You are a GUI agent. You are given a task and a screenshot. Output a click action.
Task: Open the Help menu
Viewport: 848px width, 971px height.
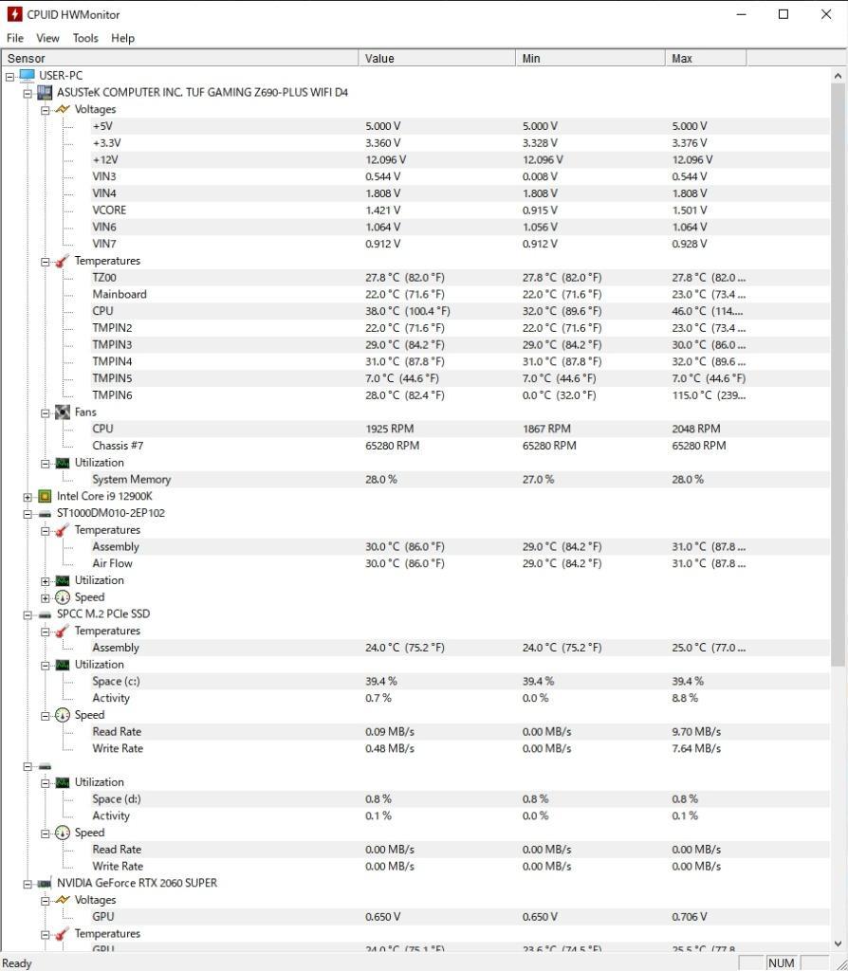point(122,38)
